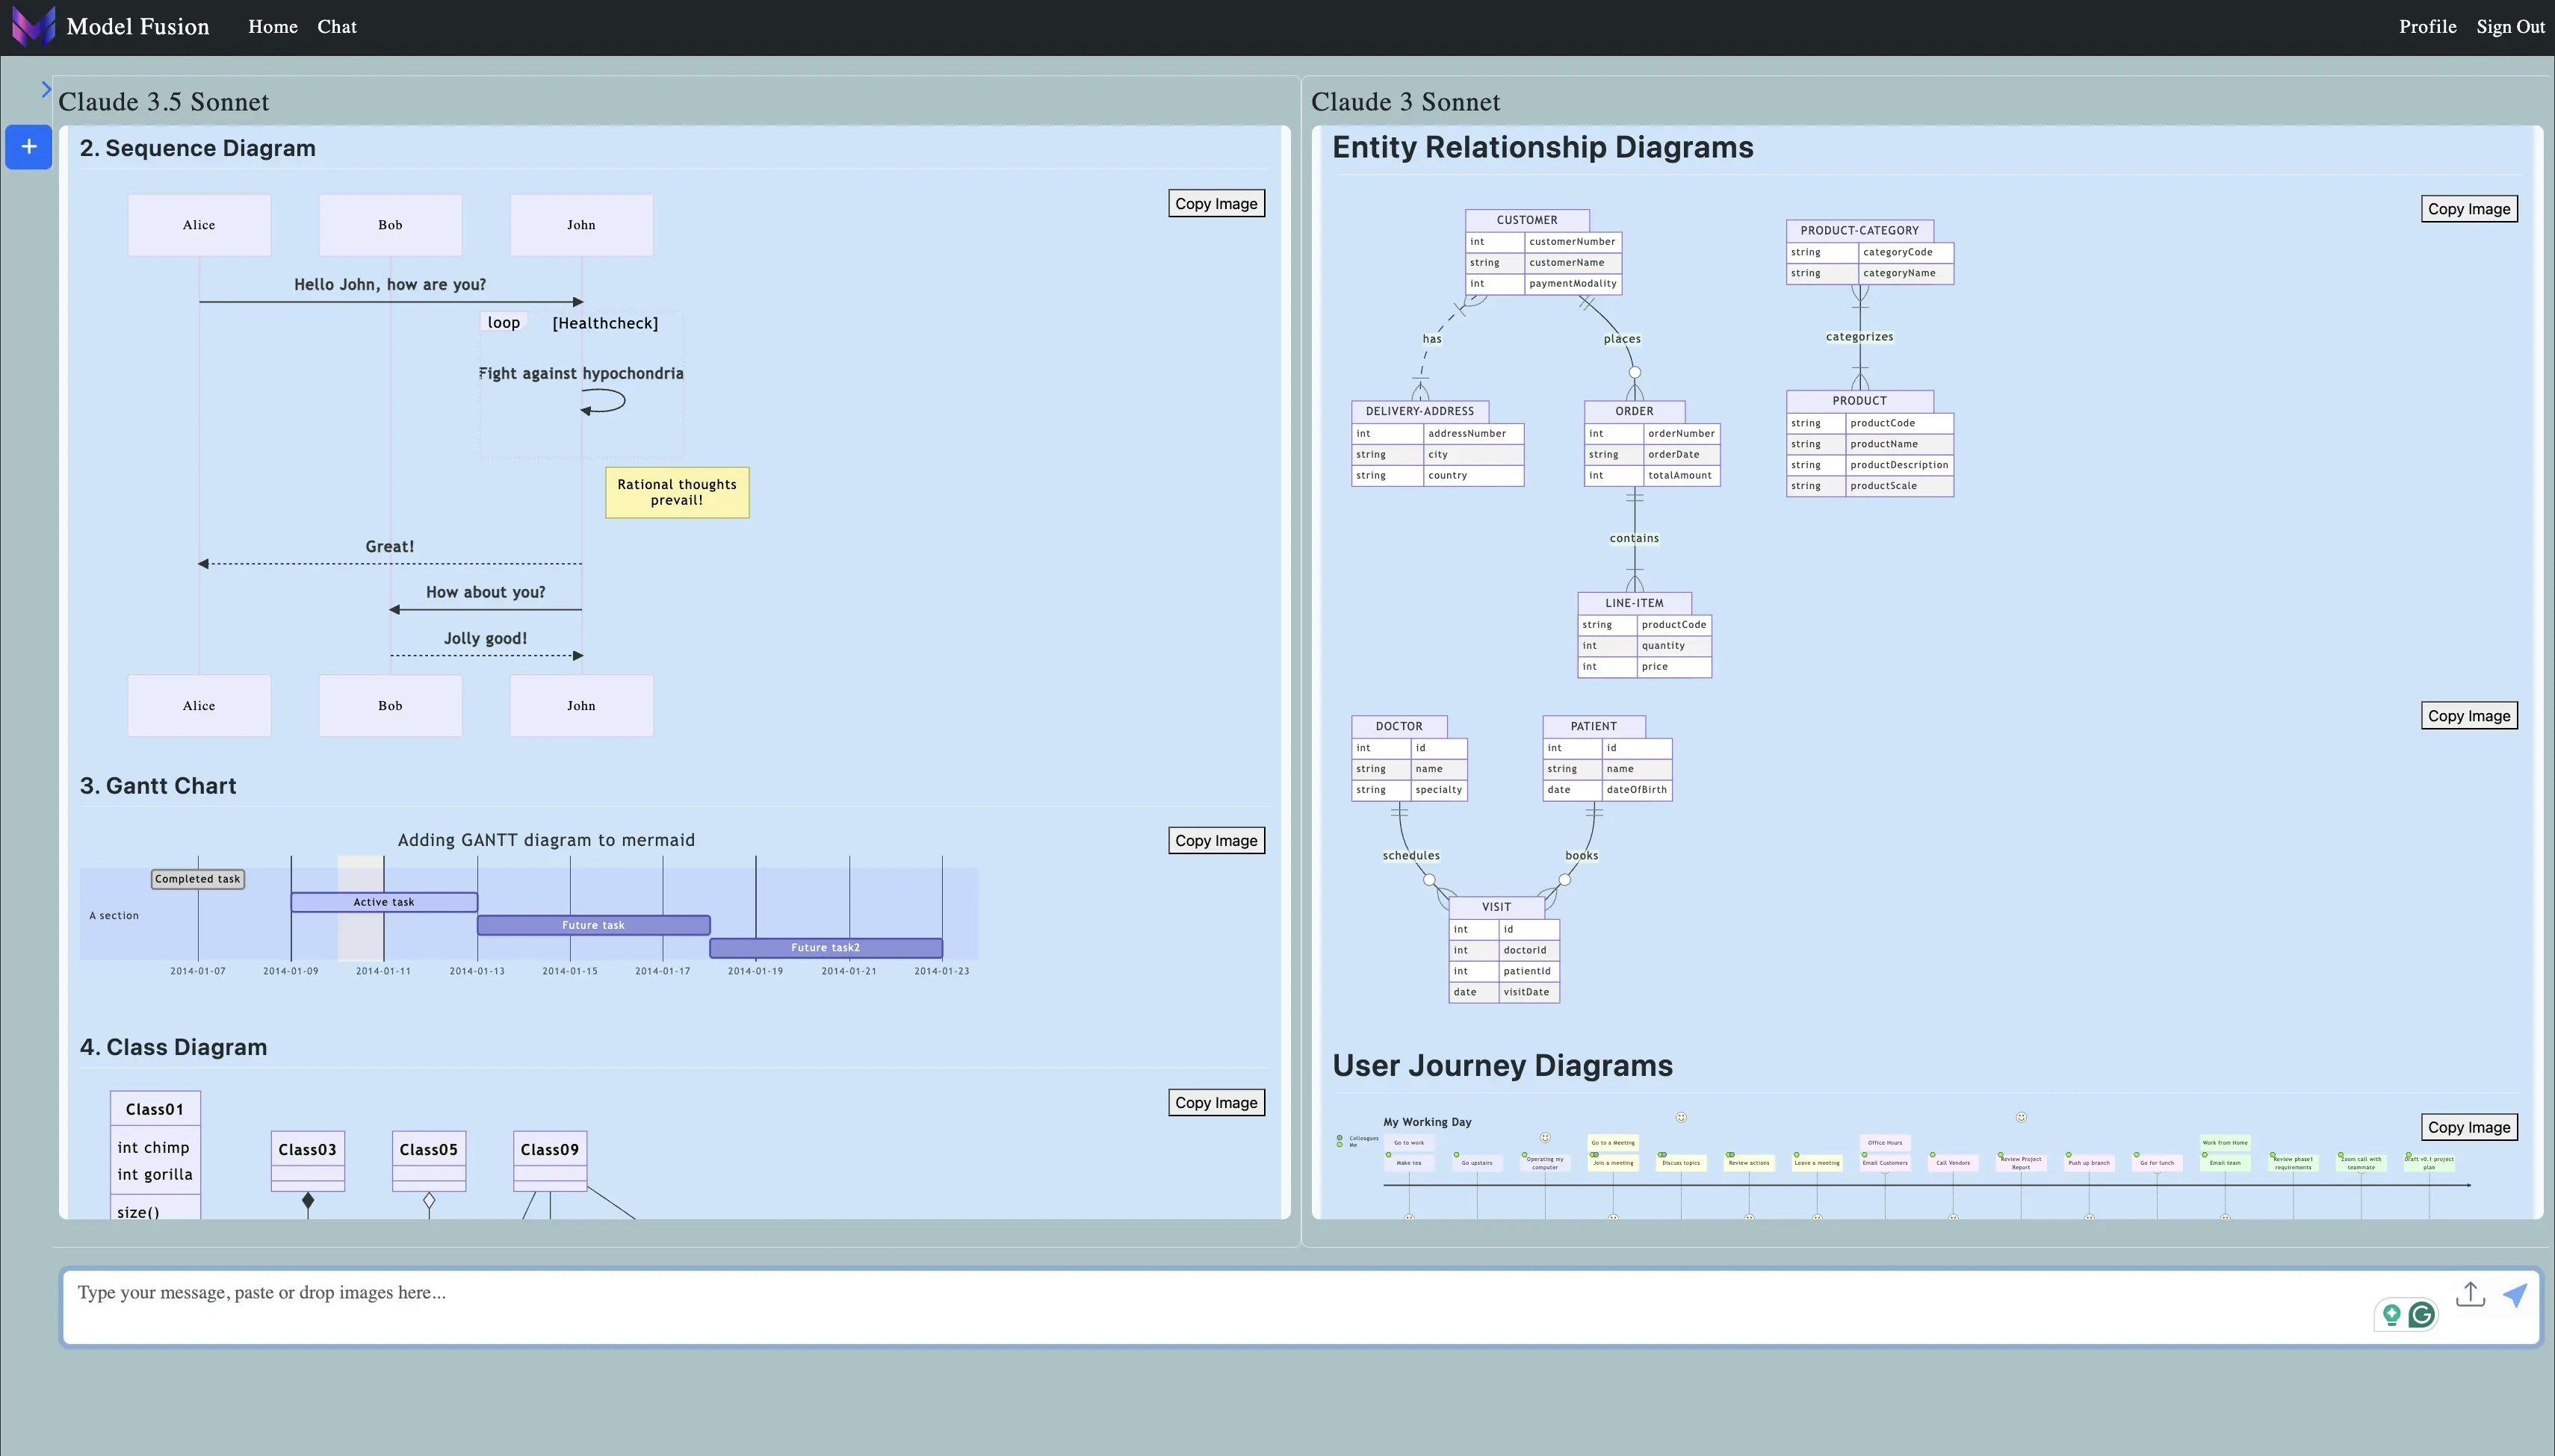Copy Image of the Class Diagram
This screenshot has width=2555, height=1456.
click(x=1215, y=1103)
